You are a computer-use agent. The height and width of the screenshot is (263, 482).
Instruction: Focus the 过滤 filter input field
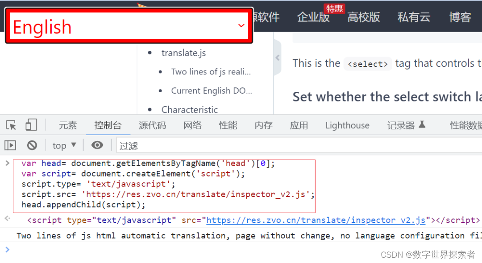[299, 145]
